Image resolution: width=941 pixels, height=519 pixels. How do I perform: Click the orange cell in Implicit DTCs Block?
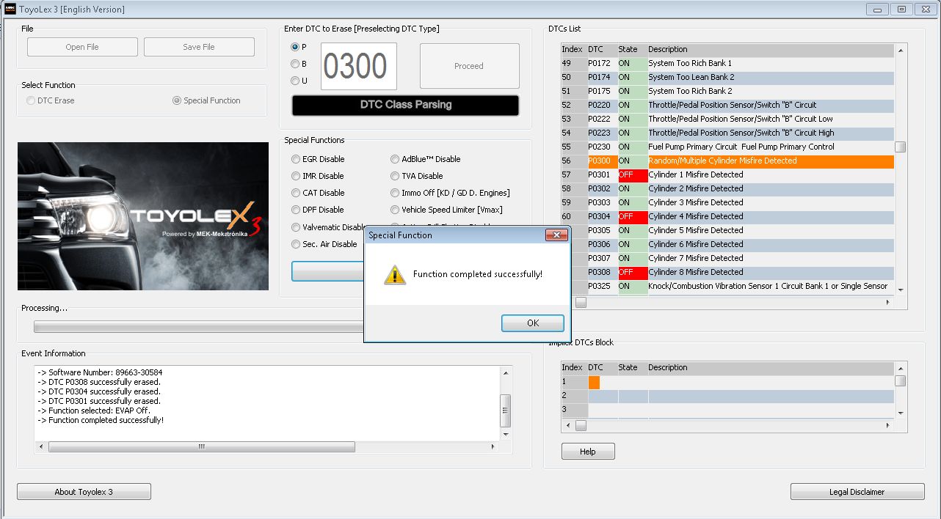click(594, 382)
